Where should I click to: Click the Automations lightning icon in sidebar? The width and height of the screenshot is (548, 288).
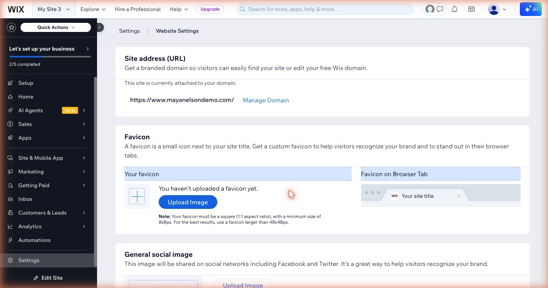click(11, 240)
